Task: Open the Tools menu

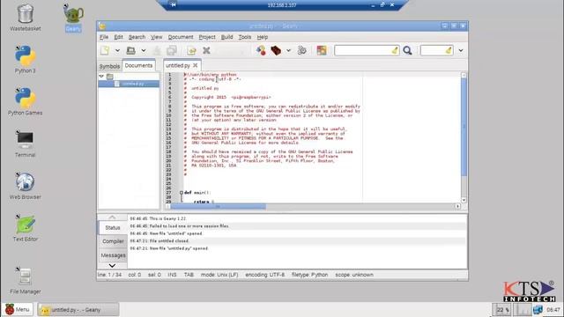Action: point(245,37)
